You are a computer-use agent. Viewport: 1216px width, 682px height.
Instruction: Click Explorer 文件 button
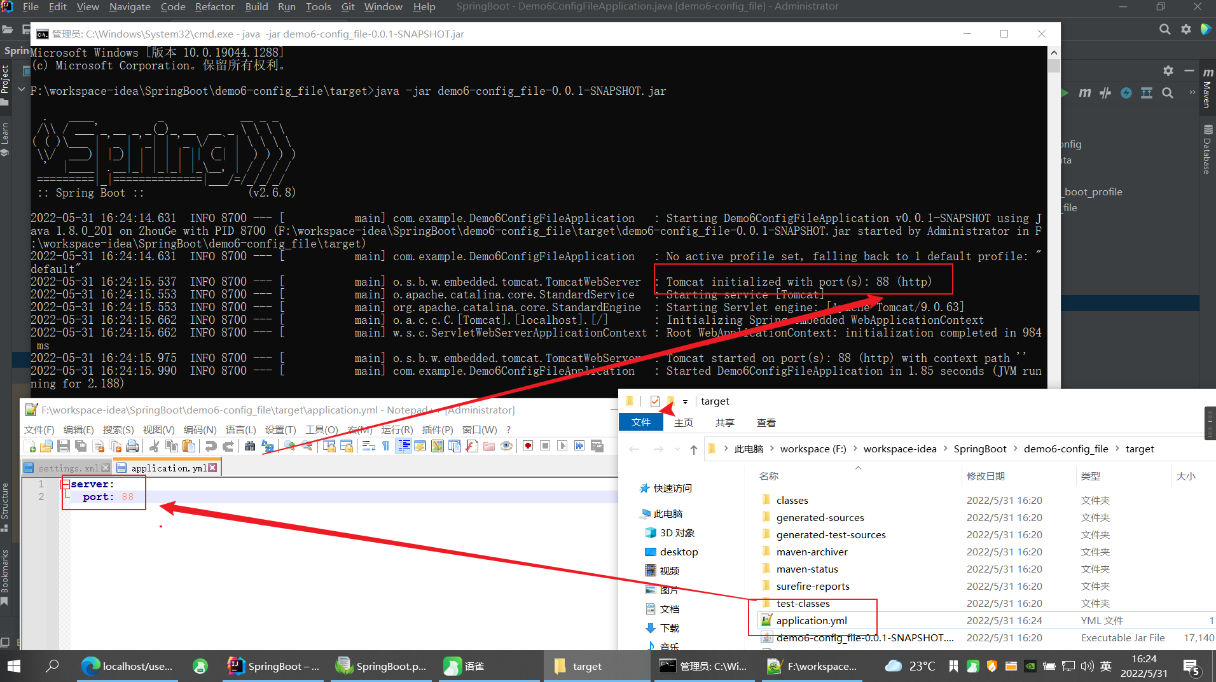point(641,422)
